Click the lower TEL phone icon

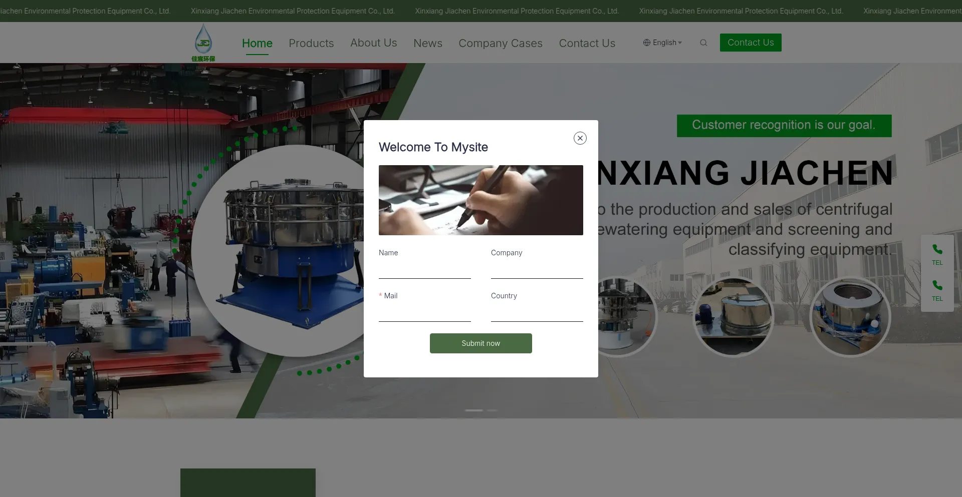pyautogui.click(x=937, y=285)
